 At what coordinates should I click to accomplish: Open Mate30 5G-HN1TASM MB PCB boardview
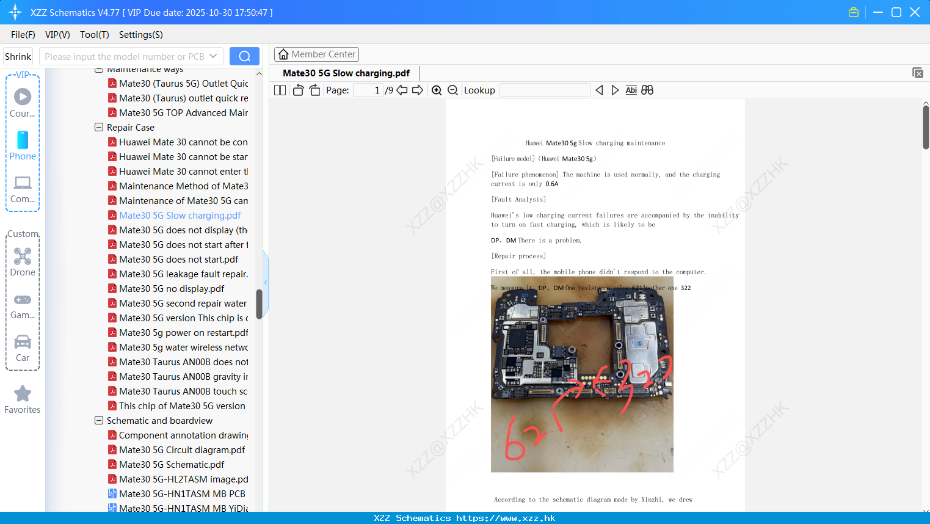coord(176,494)
